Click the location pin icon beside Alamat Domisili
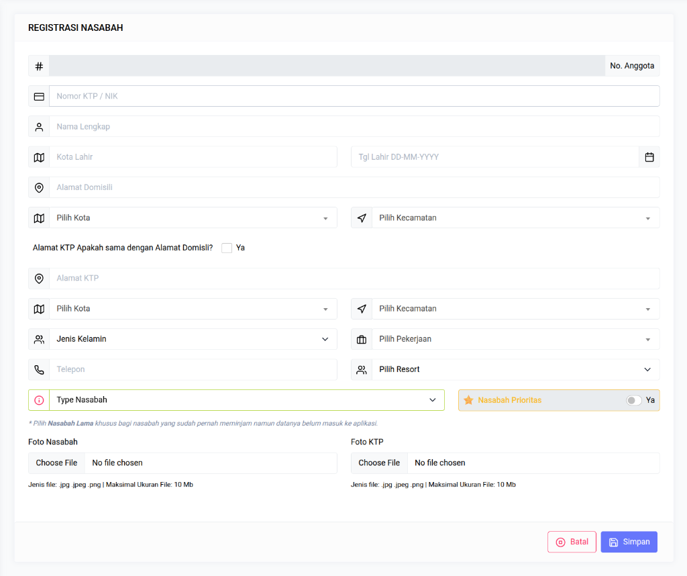 pyautogui.click(x=39, y=187)
